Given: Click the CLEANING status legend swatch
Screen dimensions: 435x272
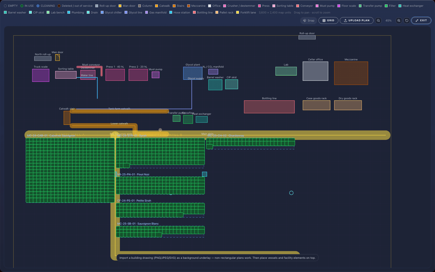Looking at the screenshot, I should (38, 6).
